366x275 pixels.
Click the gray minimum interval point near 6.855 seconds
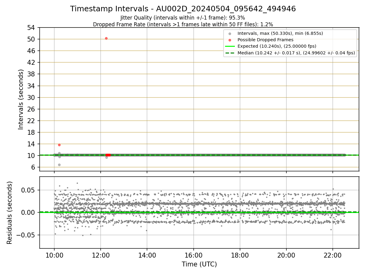pyautogui.click(x=59, y=165)
